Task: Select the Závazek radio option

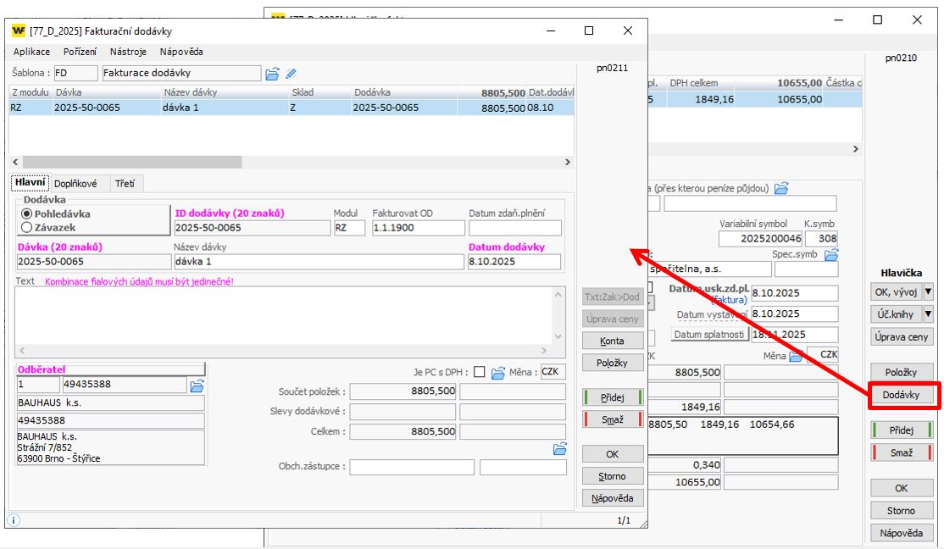Action: pyautogui.click(x=27, y=227)
